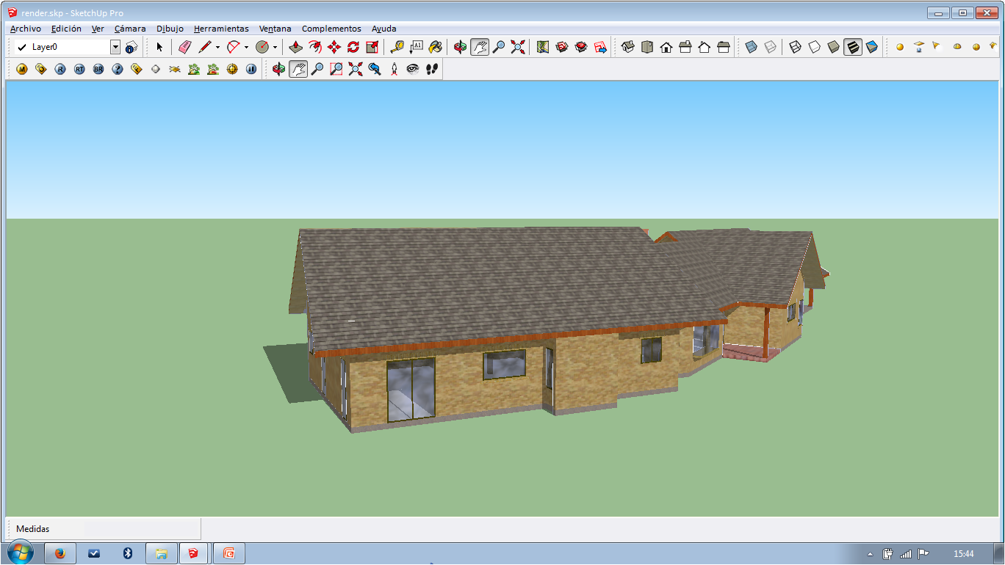Expand the line tool dropdown arrow
Image resolution: width=1005 pixels, height=565 pixels.
click(x=217, y=47)
